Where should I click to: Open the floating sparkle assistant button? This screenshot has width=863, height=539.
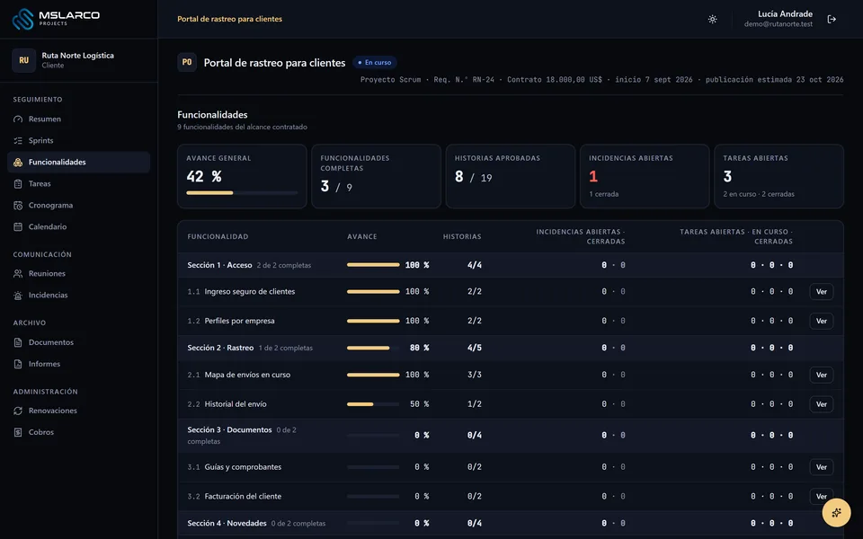(x=836, y=513)
